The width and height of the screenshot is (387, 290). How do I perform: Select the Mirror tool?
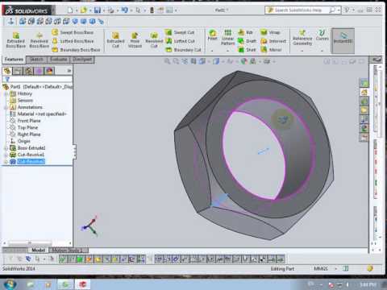271,50
